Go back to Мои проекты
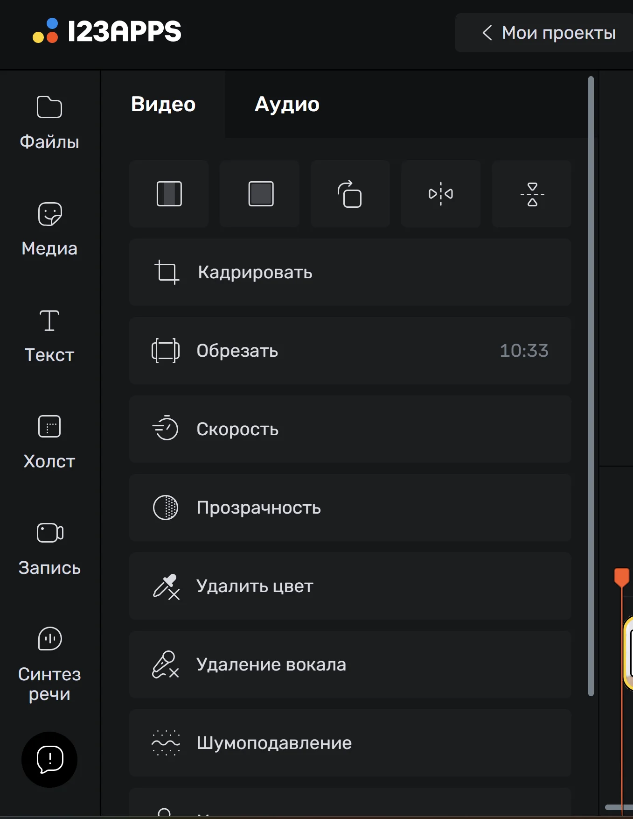 (549, 33)
